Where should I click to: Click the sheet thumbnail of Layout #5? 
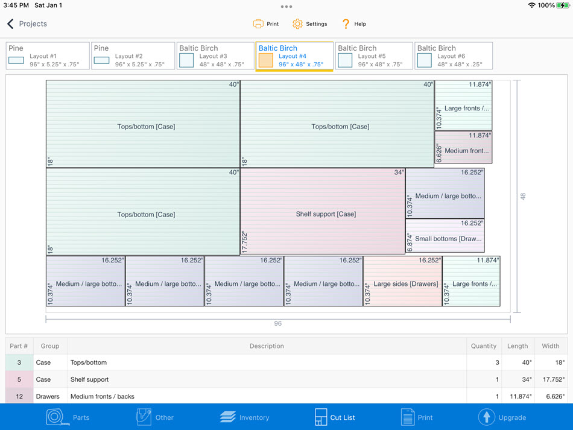point(345,60)
